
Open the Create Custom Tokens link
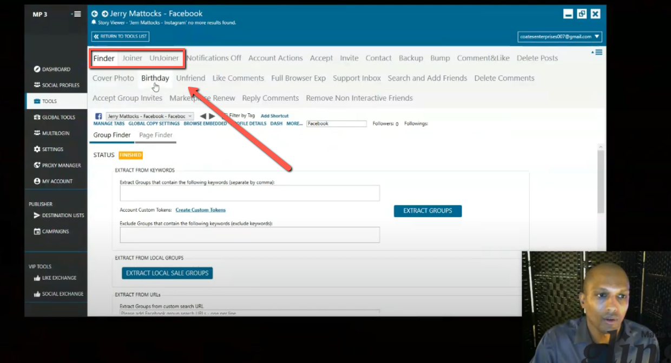pos(200,210)
